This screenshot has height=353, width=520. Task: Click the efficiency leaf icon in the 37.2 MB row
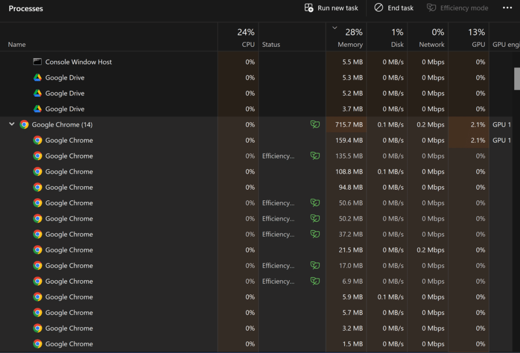click(x=315, y=234)
